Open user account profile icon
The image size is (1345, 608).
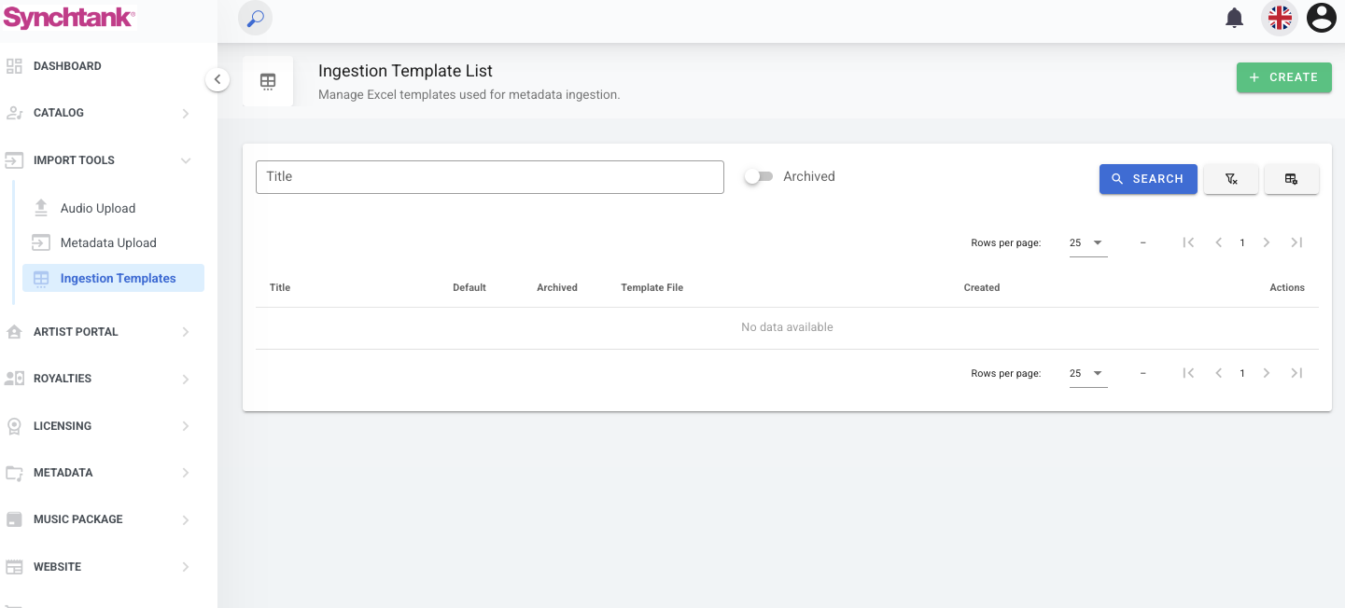coord(1322,18)
